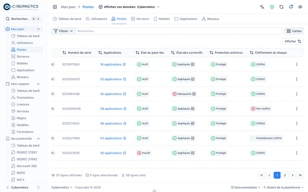This screenshot has width=308, height=192.
Task: Open the language translation icon
Action: [x=262, y=7]
